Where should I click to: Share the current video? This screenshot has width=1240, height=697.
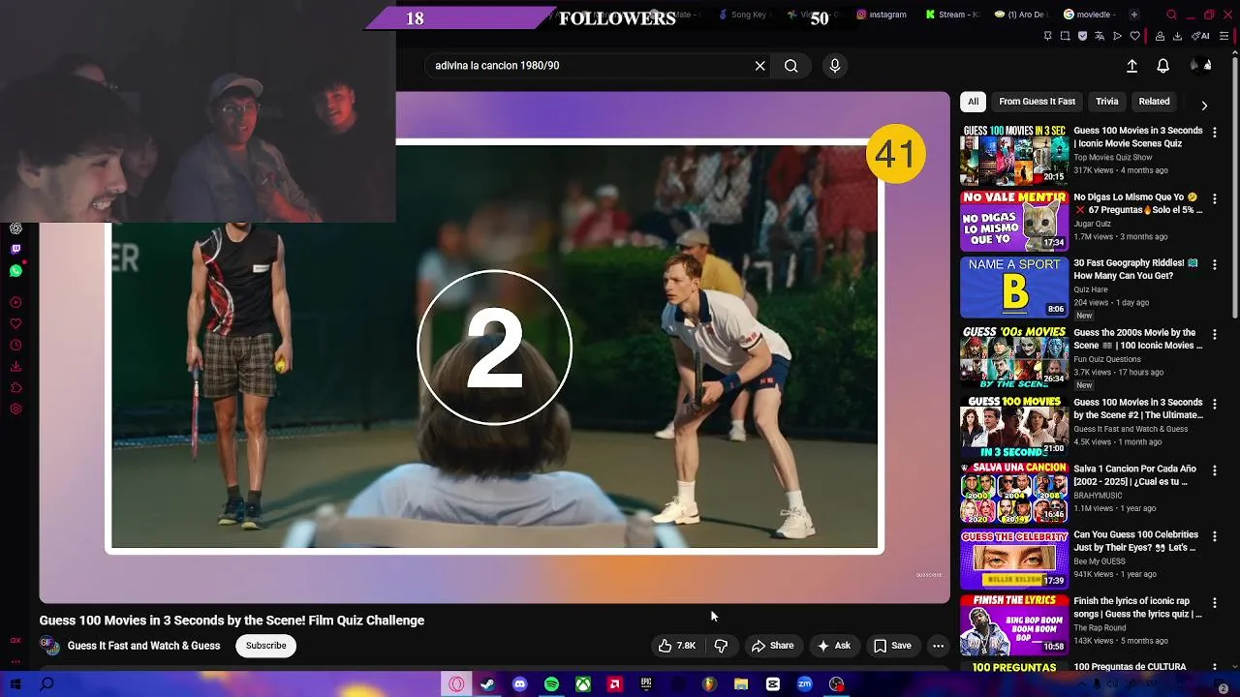[x=773, y=646]
